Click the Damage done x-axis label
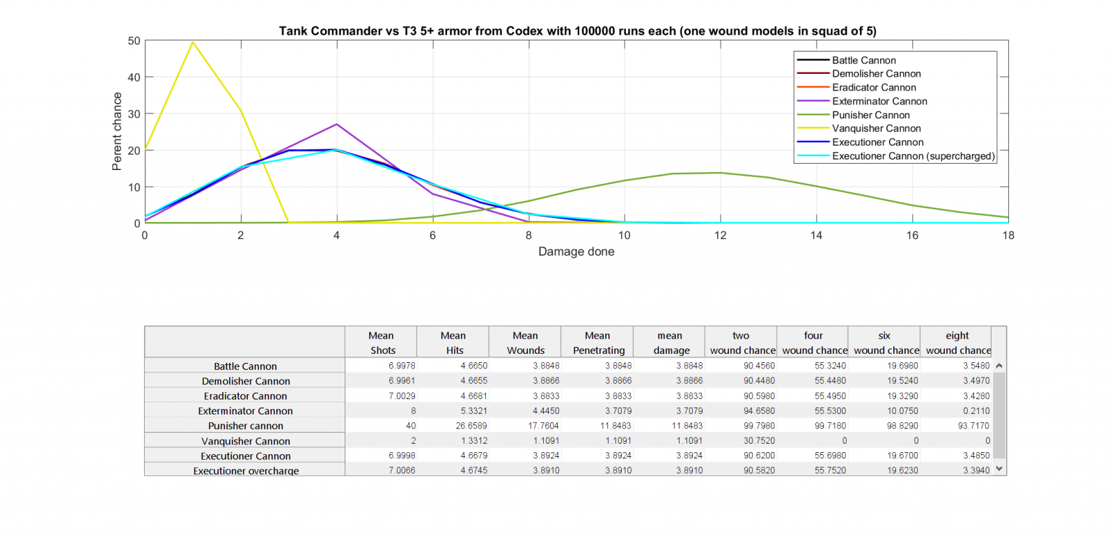The width and height of the screenshot is (1114, 535). coord(576,251)
